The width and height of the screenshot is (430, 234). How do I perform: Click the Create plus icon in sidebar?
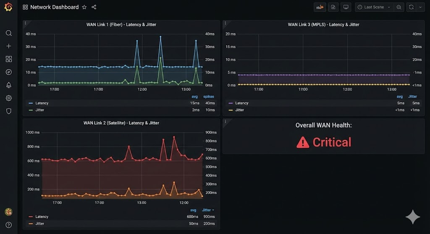pyautogui.click(x=8, y=46)
